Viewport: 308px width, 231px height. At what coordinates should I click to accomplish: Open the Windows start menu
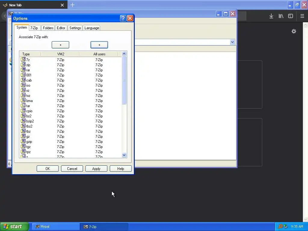click(14, 226)
